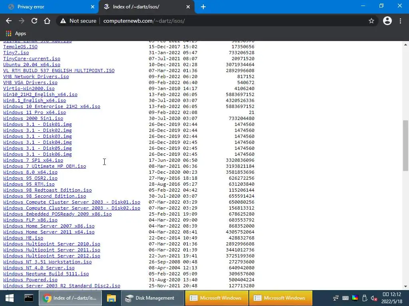This screenshot has width=409, height=306.
Task: Click Windows_3.1_-_Disk06.img link
Action: pos(38,154)
